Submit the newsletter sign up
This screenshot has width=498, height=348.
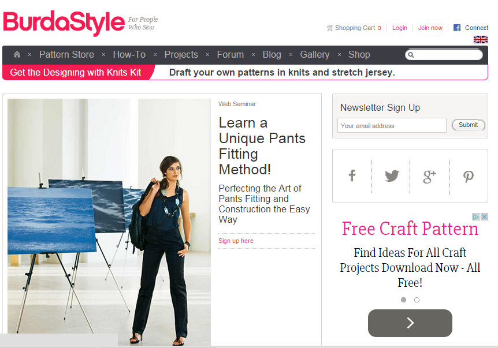coord(469,125)
